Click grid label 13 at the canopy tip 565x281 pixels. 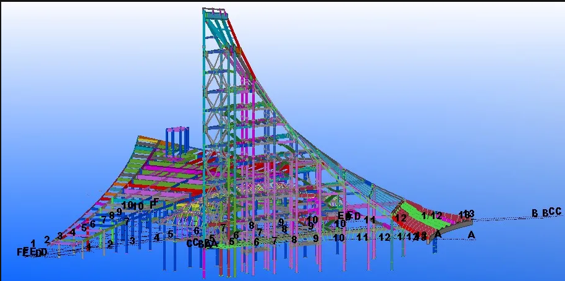[467, 214]
